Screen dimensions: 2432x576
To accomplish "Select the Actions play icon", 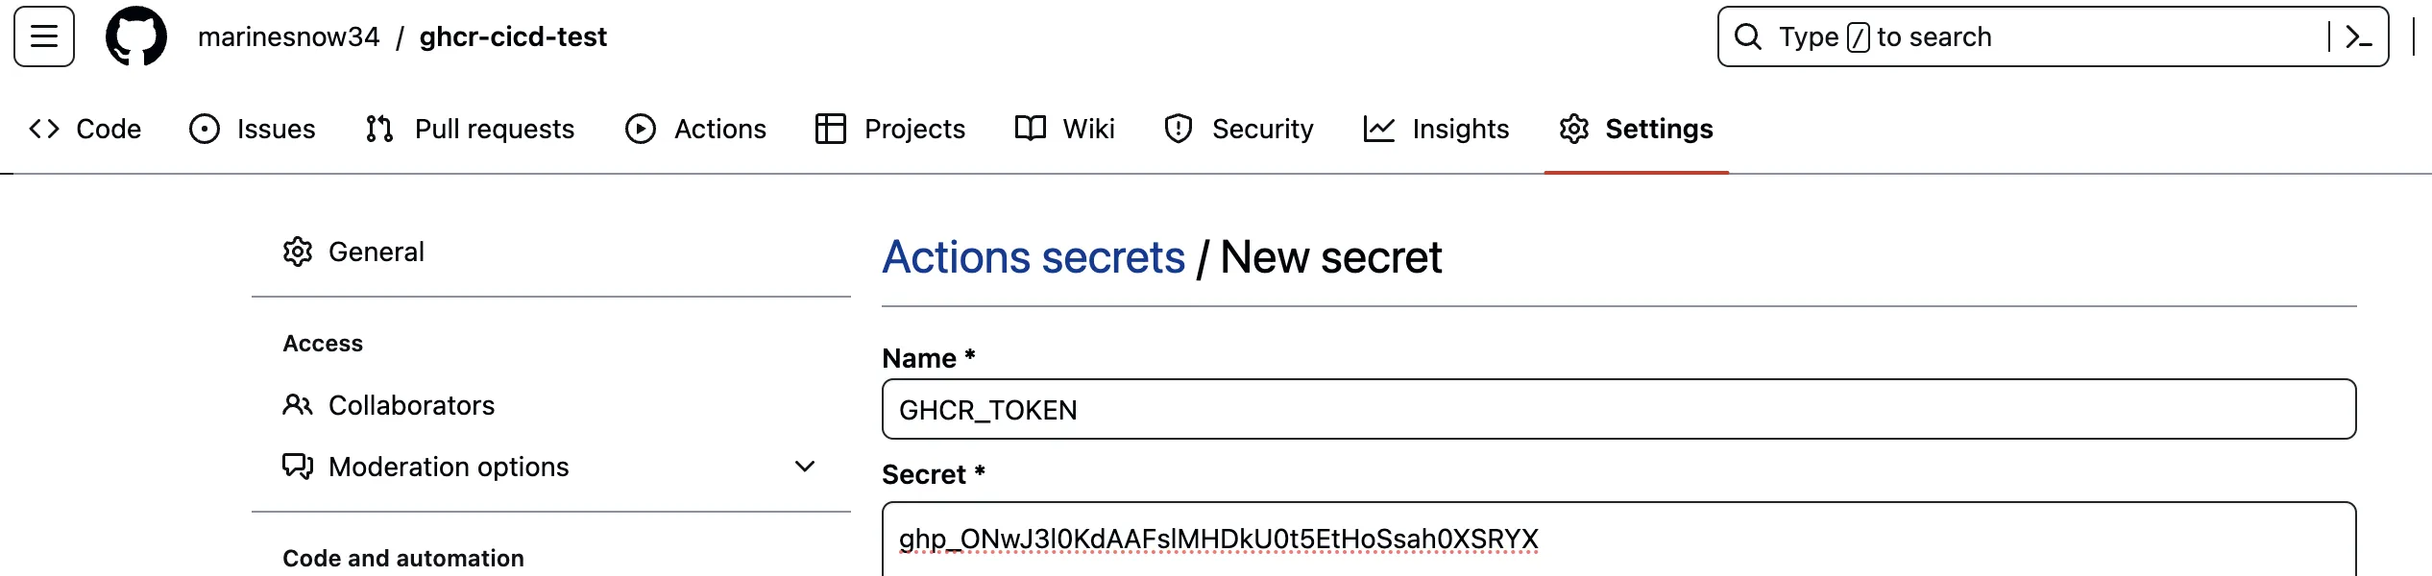I will click(640, 128).
